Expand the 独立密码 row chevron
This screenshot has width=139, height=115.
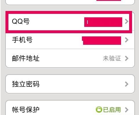[127, 84]
